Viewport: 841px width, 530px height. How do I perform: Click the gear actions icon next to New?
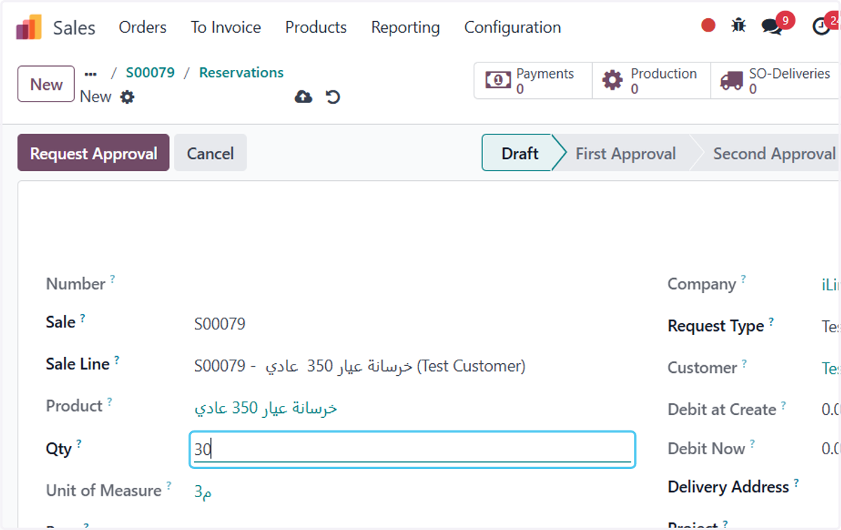pyautogui.click(x=127, y=97)
